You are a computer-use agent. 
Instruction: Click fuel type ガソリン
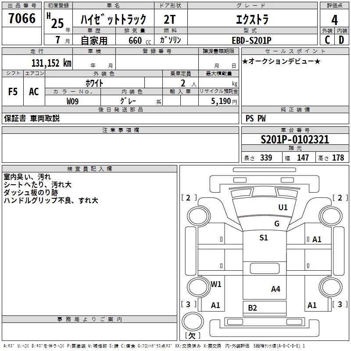pyautogui.click(x=170, y=40)
